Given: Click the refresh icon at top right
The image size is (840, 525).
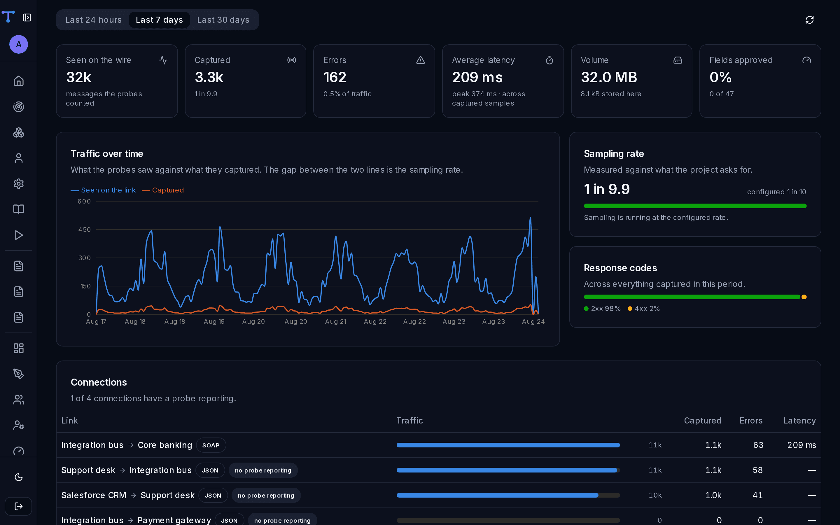Looking at the screenshot, I should [x=809, y=20].
